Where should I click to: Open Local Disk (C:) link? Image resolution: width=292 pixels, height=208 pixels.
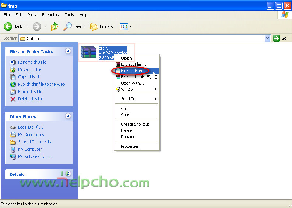31,127
